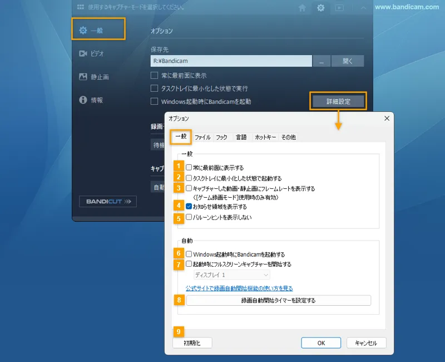Image resolution: width=445 pixels, height=362 pixels.
Task: Click the BANDICUT button
Action: (108, 202)
